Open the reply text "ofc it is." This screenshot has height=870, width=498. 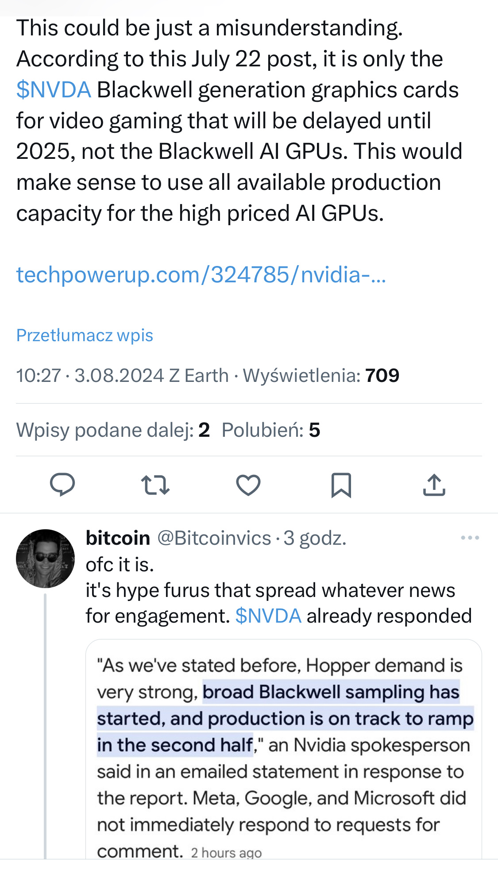pos(120,565)
